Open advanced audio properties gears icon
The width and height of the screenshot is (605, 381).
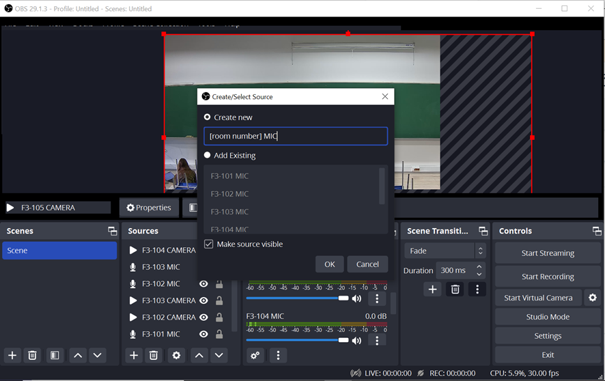coord(255,355)
